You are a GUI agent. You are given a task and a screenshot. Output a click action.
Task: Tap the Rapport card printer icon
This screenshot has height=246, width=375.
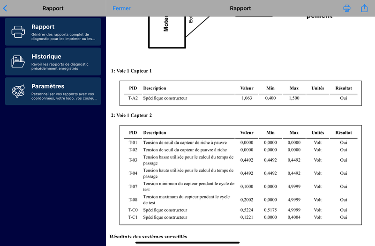(18, 32)
